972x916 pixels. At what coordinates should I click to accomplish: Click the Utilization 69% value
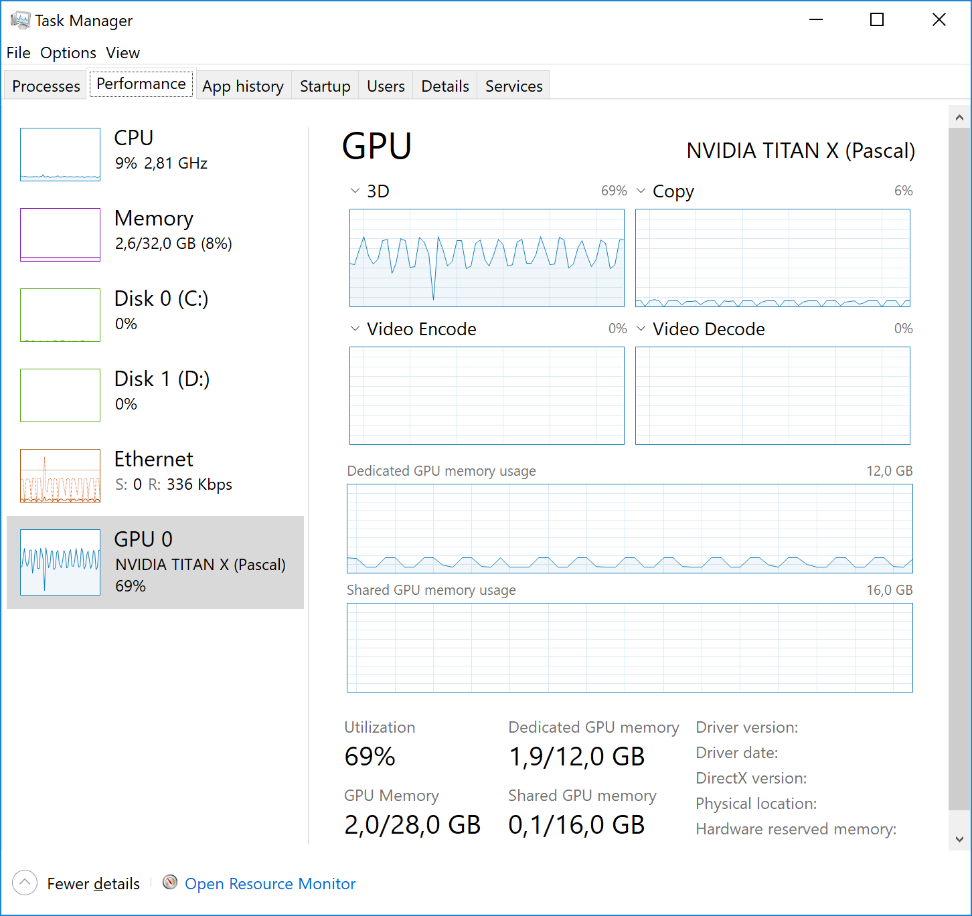pyautogui.click(x=370, y=757)
